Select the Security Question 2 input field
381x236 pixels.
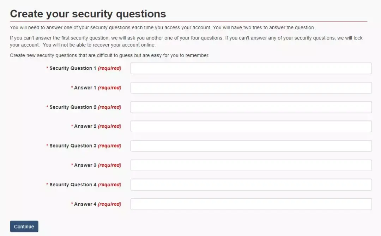pos(251,107)
